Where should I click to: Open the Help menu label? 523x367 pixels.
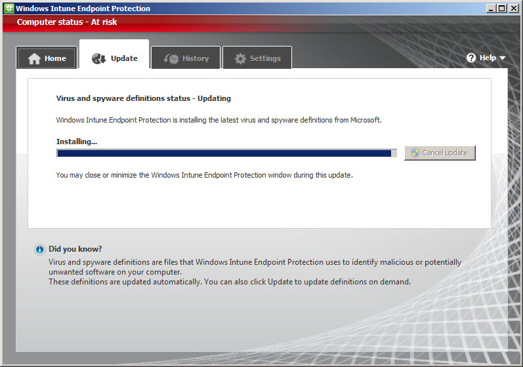point(488,58)
